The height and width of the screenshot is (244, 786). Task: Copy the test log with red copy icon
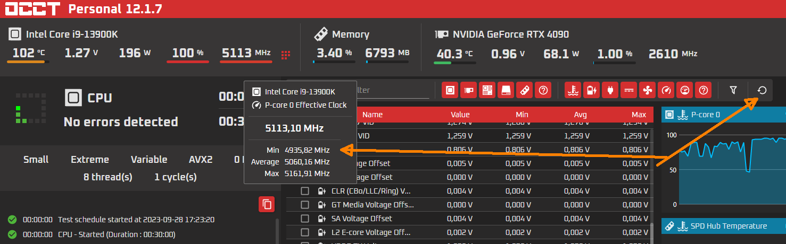tap(267, 204)
